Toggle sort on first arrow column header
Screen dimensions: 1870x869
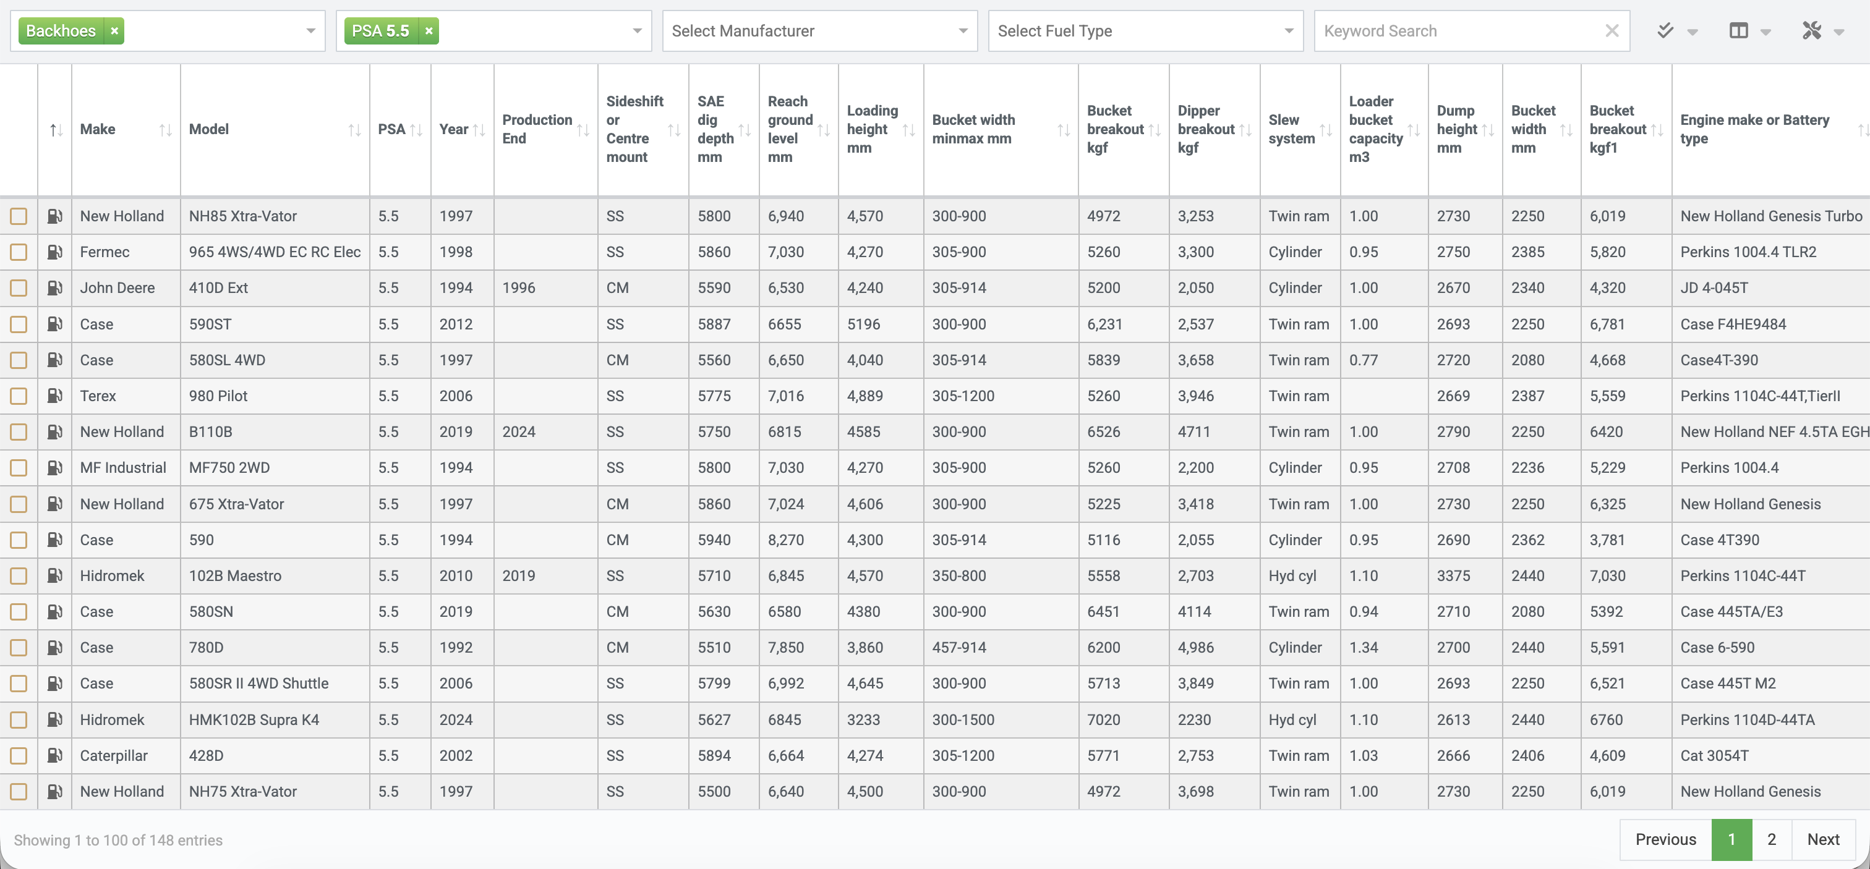(55, 129)
